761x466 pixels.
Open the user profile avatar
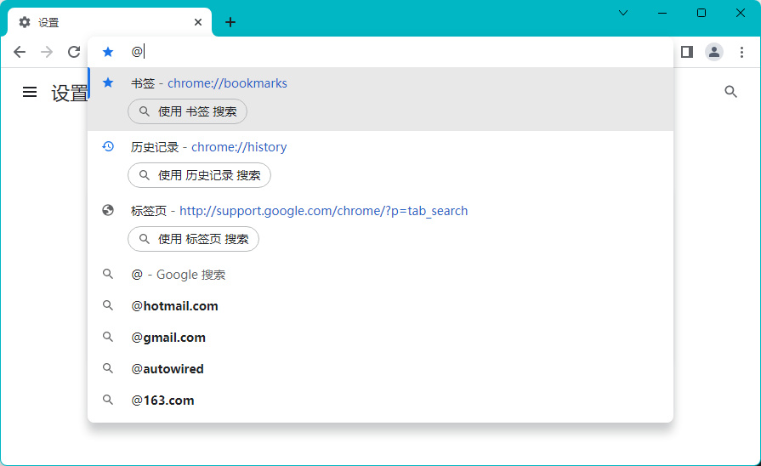pos(714,52)
